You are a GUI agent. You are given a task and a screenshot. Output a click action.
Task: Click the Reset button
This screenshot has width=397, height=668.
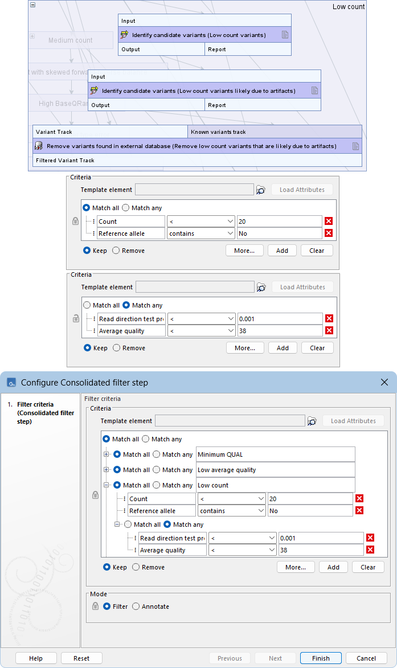pos(81,658)
